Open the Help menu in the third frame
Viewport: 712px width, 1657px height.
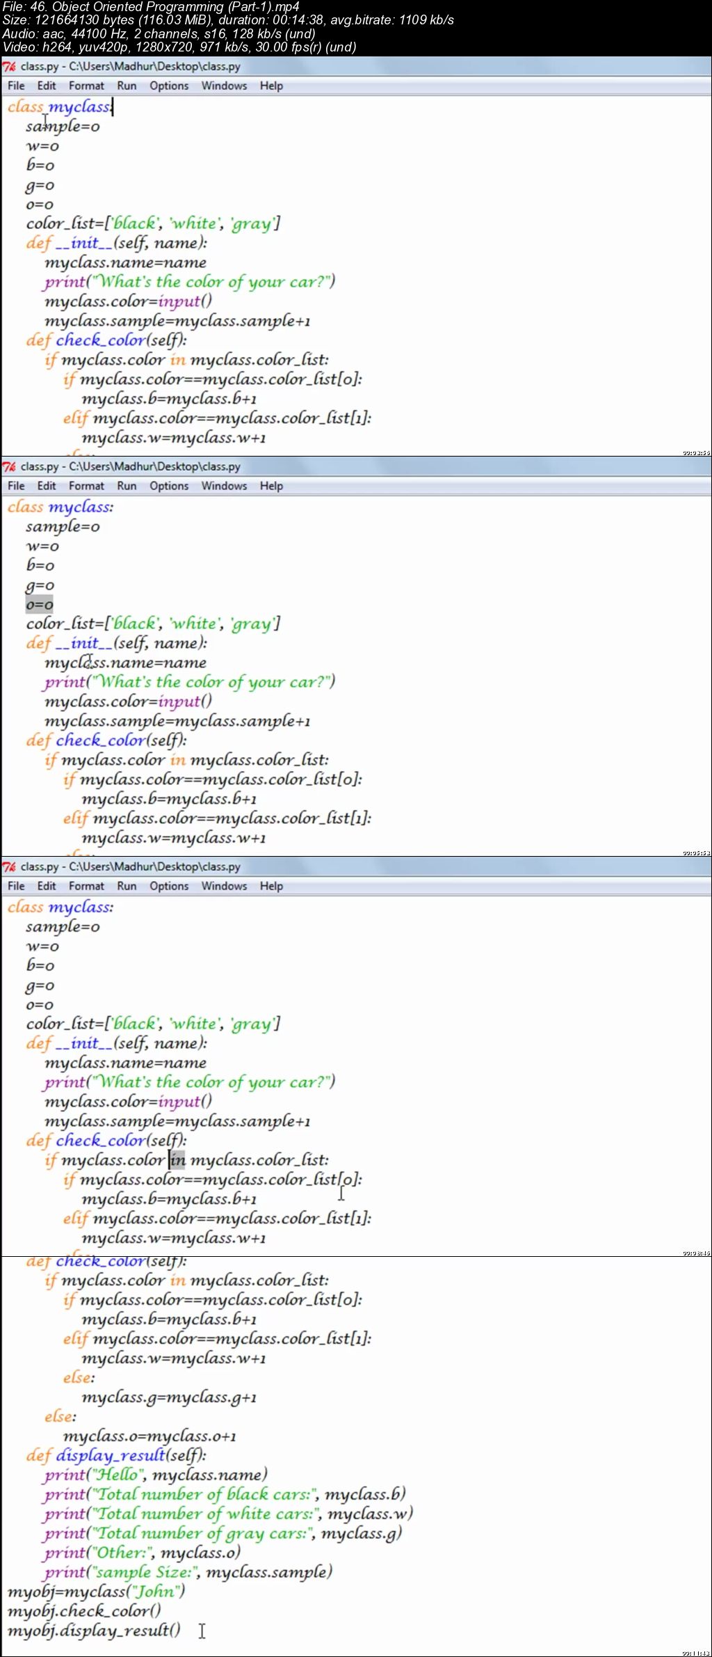[271, 886]
